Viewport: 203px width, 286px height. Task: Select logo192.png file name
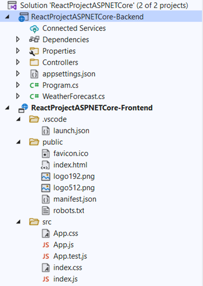(x=74, y=176)
